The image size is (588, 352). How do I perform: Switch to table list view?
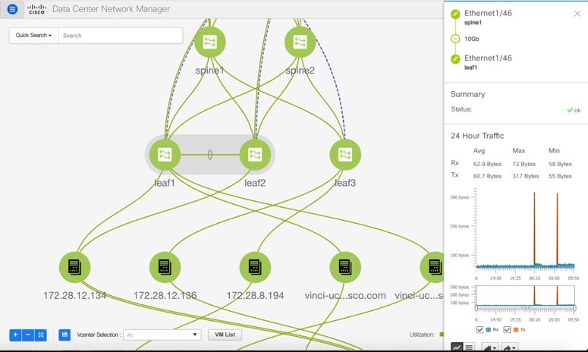[x=470, y=347]
